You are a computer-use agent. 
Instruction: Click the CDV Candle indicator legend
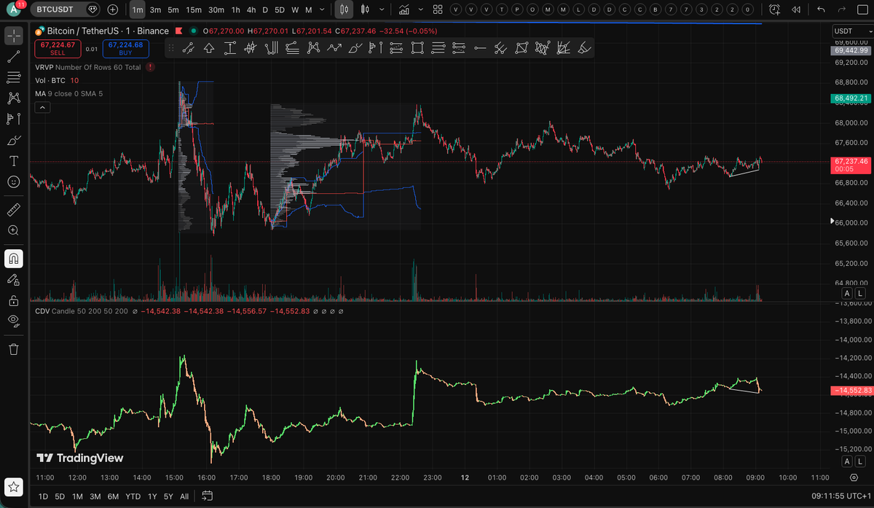[x=82, y=311]
